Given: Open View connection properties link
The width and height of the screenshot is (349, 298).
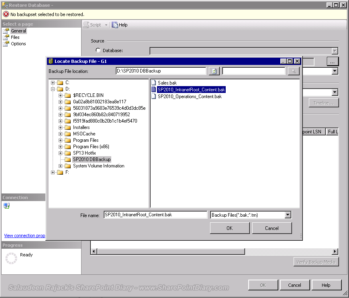Looking at the screenshot, I should coord(24,236).
